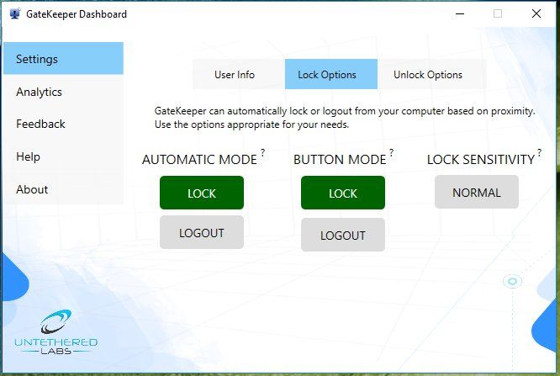Switch to the User Info tab
560x376 pixels.
click(x=238, y=74)
